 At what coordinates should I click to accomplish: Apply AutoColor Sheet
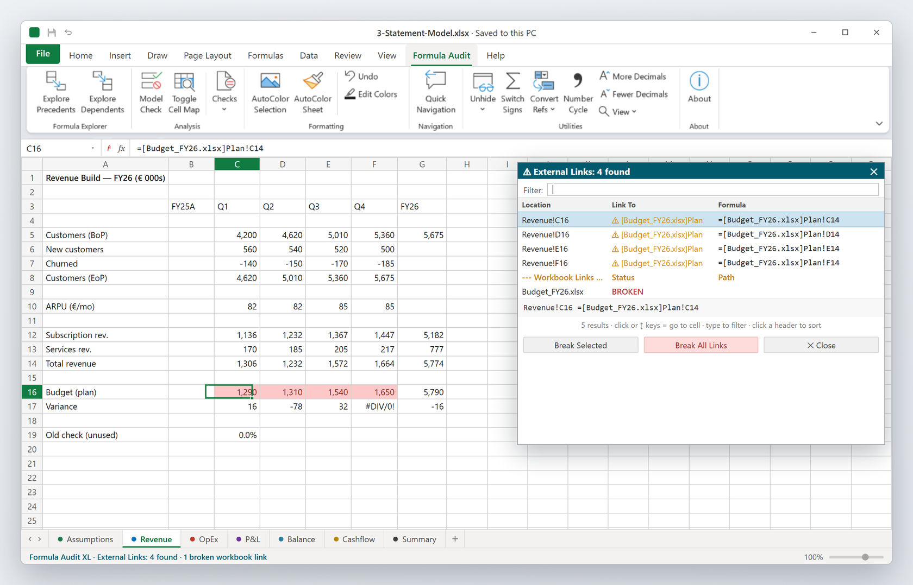312,92
